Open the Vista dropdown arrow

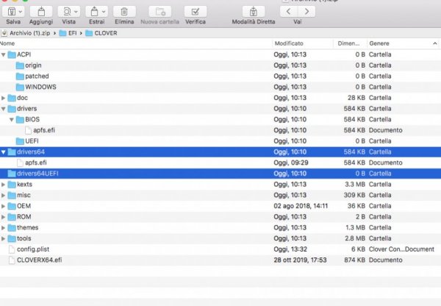coord(76,12)
